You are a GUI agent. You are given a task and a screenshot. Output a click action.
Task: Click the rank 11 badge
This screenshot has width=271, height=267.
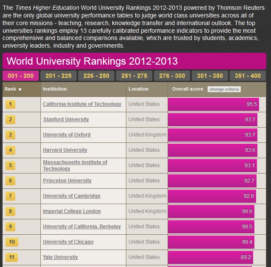tap(11, 257)
